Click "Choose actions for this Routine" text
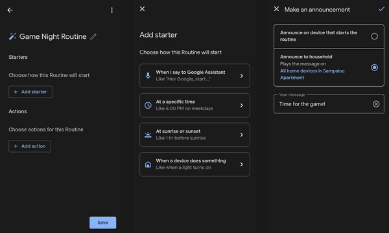The height and width of the screenshot is (233, 389). 46,129
